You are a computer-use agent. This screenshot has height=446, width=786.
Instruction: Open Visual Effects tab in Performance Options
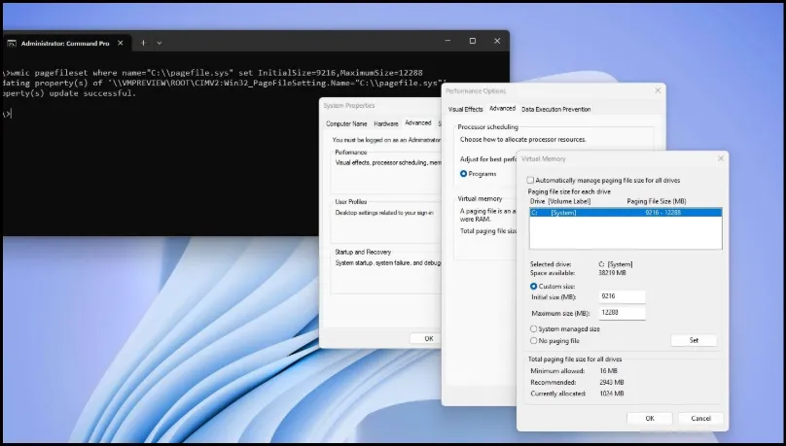466,109
